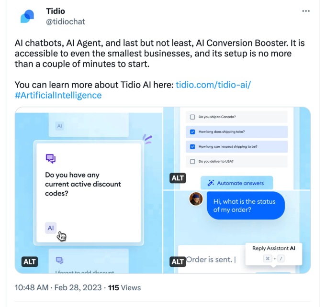Click the ALT badge on left image

[30, 262]
